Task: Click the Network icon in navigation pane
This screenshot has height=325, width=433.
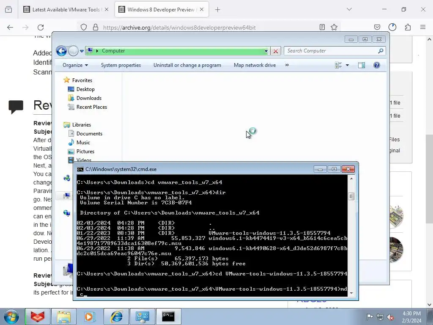Action: tap(67, 213)
